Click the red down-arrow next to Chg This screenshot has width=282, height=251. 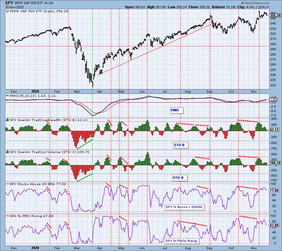[x=268, y=7]
